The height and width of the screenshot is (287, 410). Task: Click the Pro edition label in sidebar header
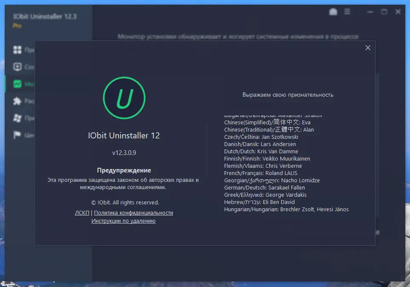pyautogui.click(x=17, y=26)
